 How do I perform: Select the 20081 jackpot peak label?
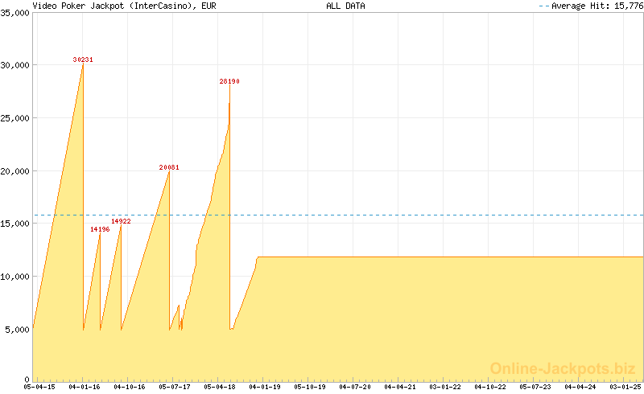(x=169, y=167)
